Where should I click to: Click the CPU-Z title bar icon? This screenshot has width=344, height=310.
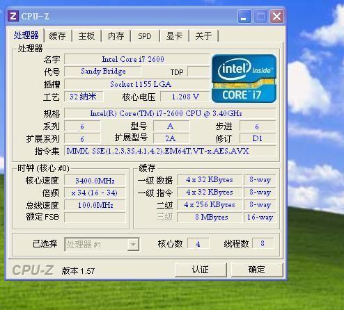tap(13, 16)
